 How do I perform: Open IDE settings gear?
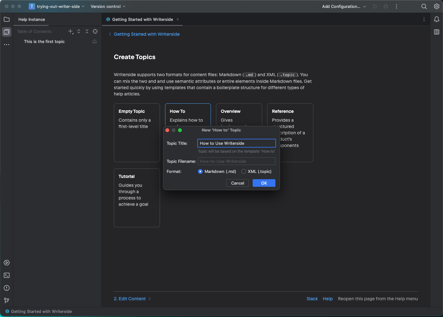click(437, 6)
